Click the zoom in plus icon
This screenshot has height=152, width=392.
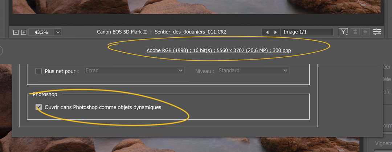click(24, 32)
